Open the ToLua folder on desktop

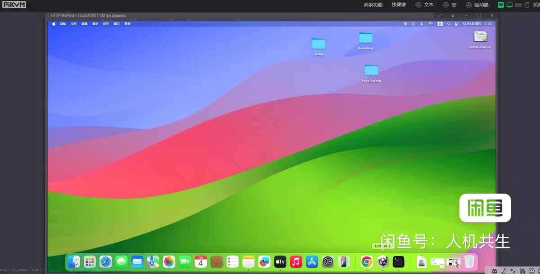coord(319,44)
